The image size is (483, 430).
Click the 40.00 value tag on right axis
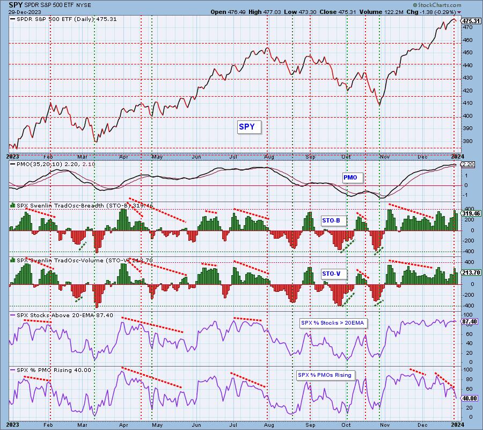(x=470, y=398)
